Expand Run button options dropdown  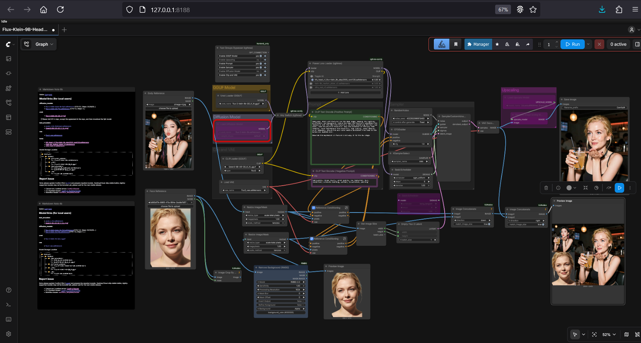[x=588, y=44]
